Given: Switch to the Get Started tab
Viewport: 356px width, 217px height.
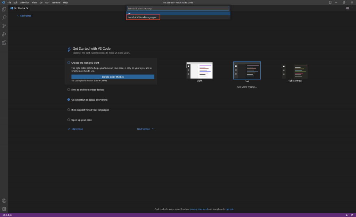Looking at the screenshot, I should tap(19, 8).
